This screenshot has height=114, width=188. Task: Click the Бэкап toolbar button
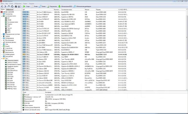pos(42,6)
